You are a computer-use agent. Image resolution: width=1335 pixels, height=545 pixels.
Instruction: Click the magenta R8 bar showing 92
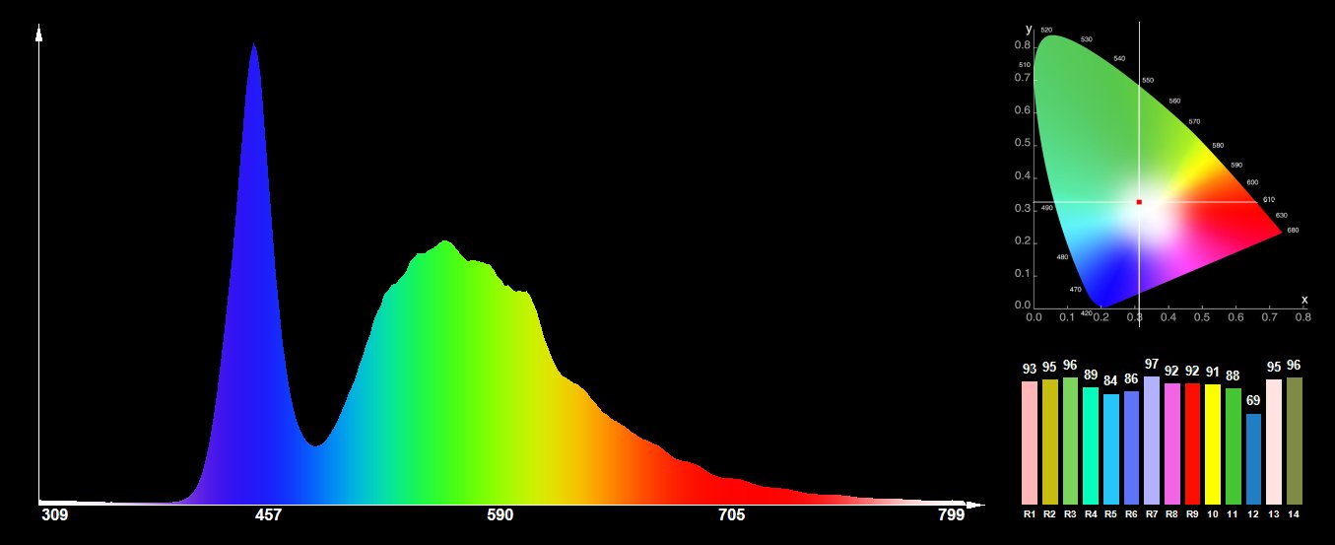click(1172, 443)
